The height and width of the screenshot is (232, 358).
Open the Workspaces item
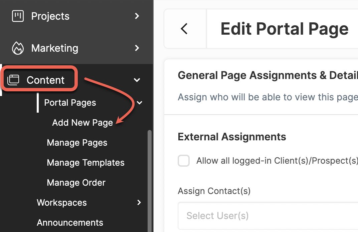coord(62,203)
